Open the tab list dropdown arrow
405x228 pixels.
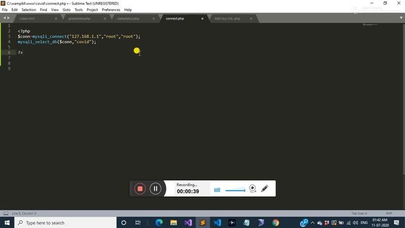[401, 18]
